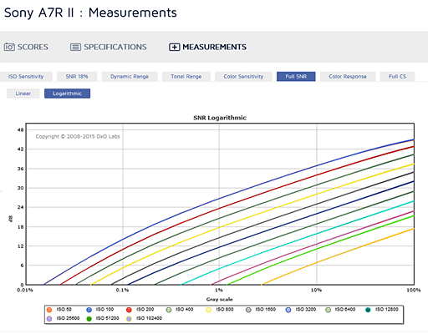428x334 pixels.
Task: Toggle ISO 1600 series in legend
Action: (261, 310)
